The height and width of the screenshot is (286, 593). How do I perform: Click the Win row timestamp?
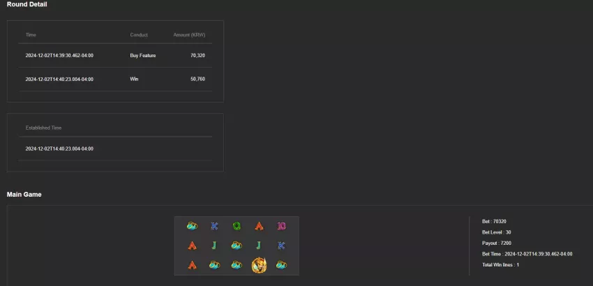[x=59, y=79]
